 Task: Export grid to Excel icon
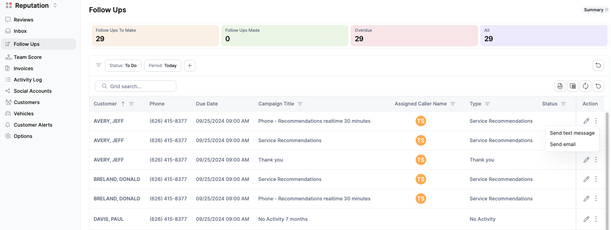point(560,86)
